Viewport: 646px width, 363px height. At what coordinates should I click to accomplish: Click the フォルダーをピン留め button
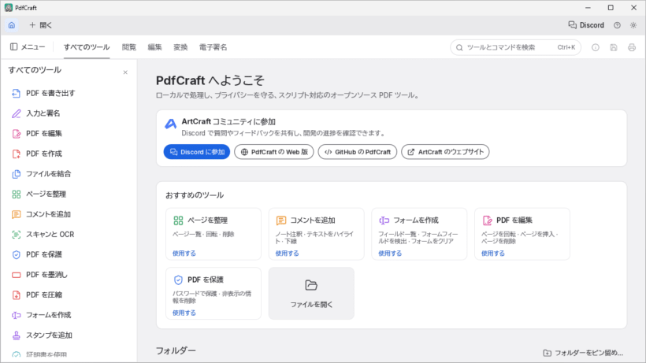click(x=583, y=353)
